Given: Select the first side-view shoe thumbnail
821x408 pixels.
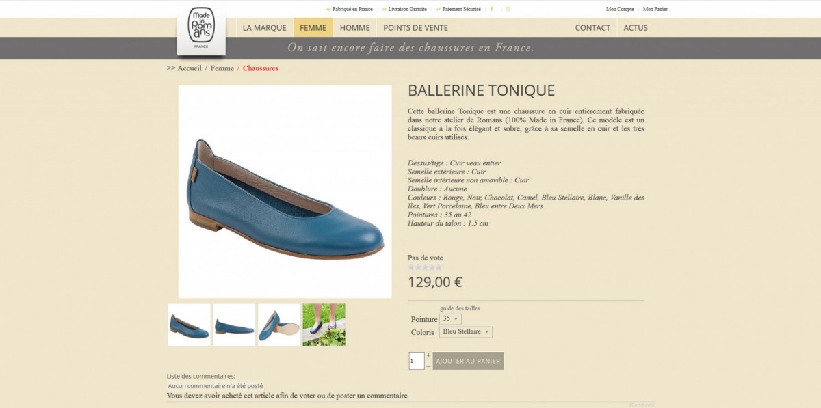Looking at the screenshot, I should [190, 325].
